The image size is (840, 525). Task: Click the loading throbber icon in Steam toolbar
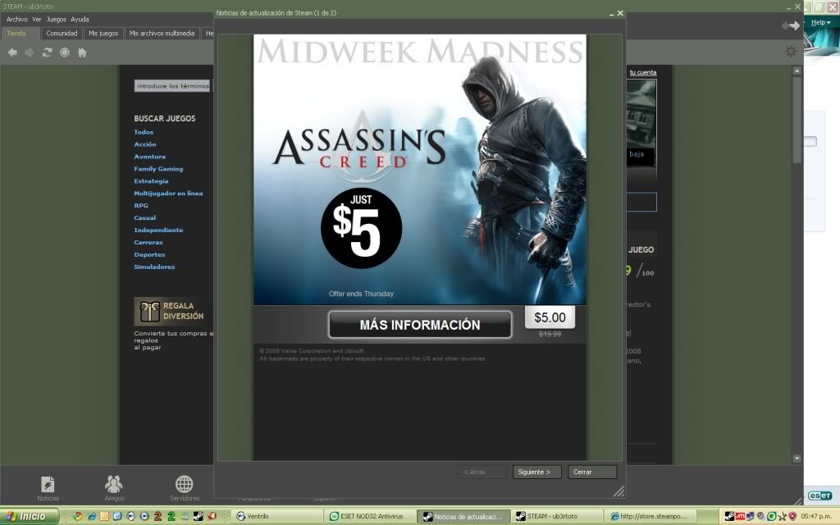(x=791, y=52)
